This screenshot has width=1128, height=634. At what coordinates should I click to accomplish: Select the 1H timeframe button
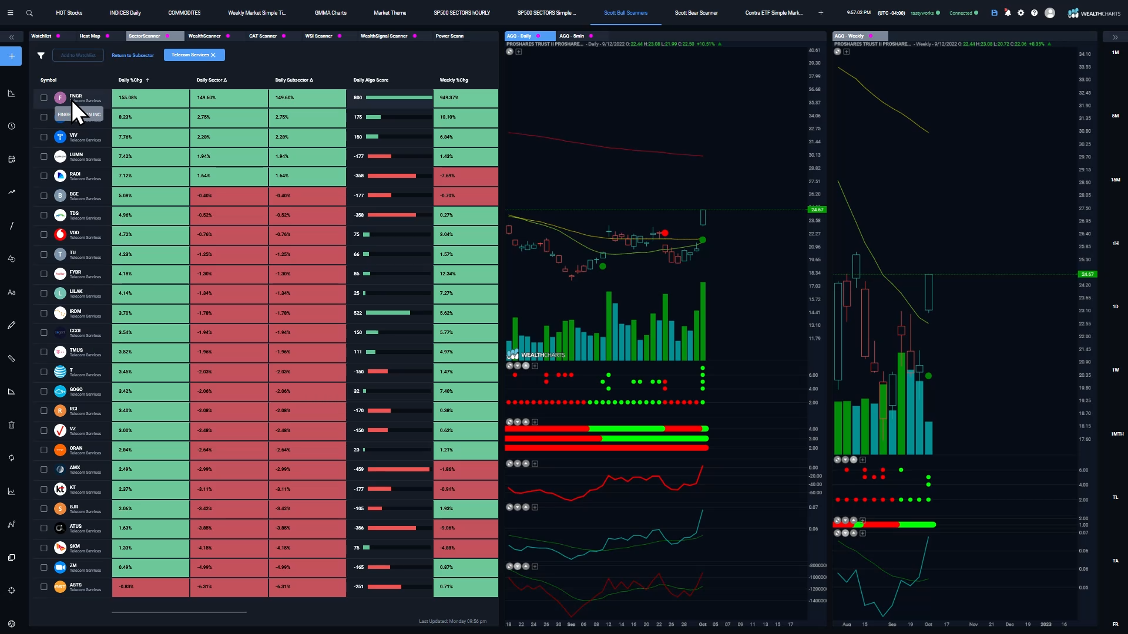pos(1115,243)
